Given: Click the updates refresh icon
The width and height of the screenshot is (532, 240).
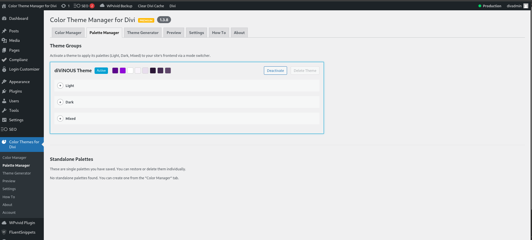Looking at the screenshot, I should pos(64,6).
